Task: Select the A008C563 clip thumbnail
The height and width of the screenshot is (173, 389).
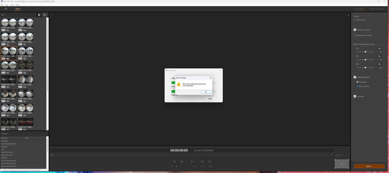Action: [x=25, y=51]
